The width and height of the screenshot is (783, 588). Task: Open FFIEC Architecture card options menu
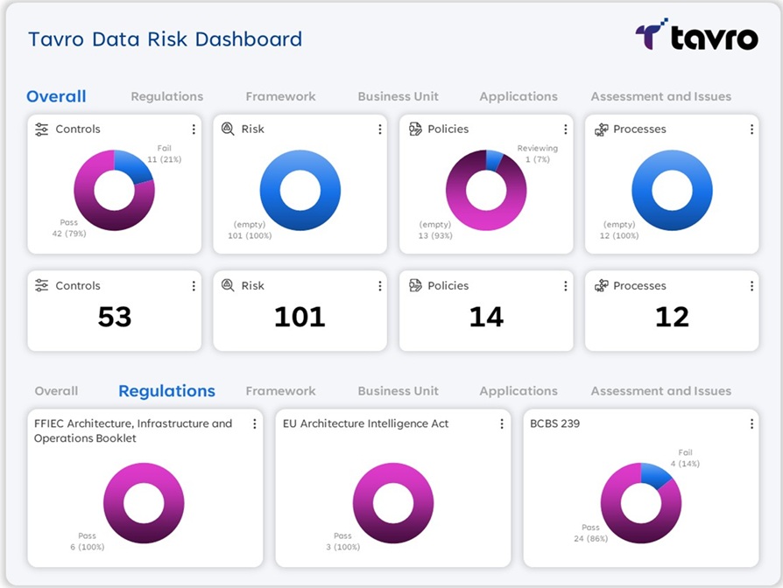pos(255,424)
